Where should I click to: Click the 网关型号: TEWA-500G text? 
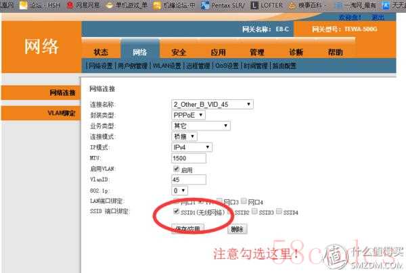point(344,29)
